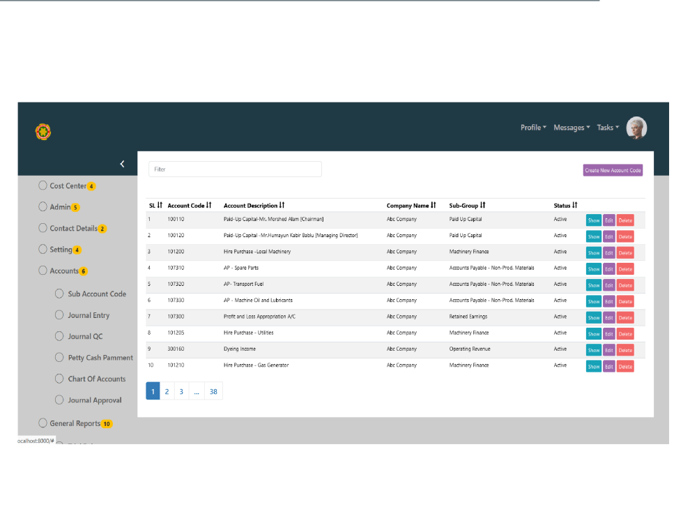Show account 107310 AP Spare Parts
Image resolution: width=697 pixels, height=523 pixels.
(593, 269)
